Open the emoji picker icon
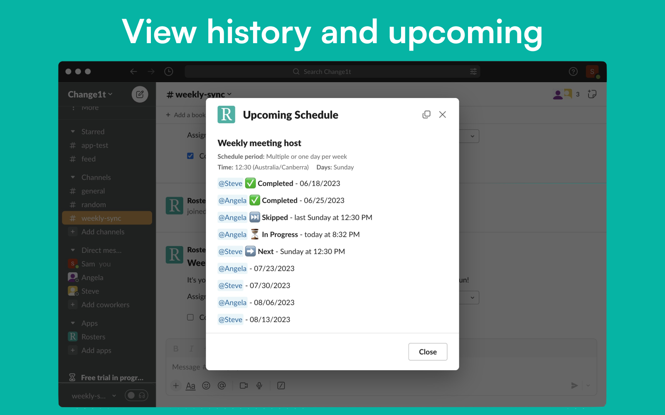Viewport: 665px width, 415px height. click(x=206, y=386)
